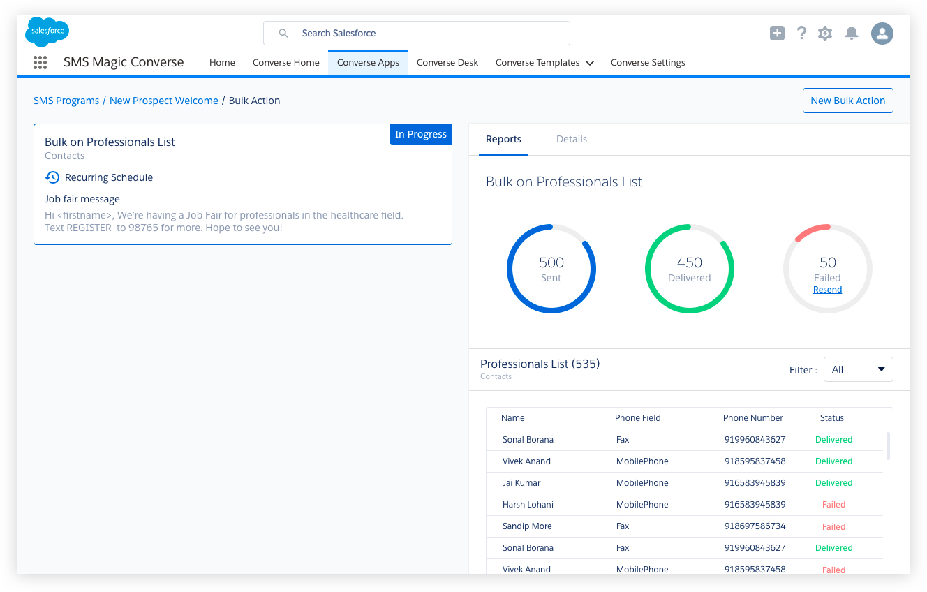Screen dimensions: 927x592
Task: Go to the Home nav tab
Action: (x=222, y=62)
